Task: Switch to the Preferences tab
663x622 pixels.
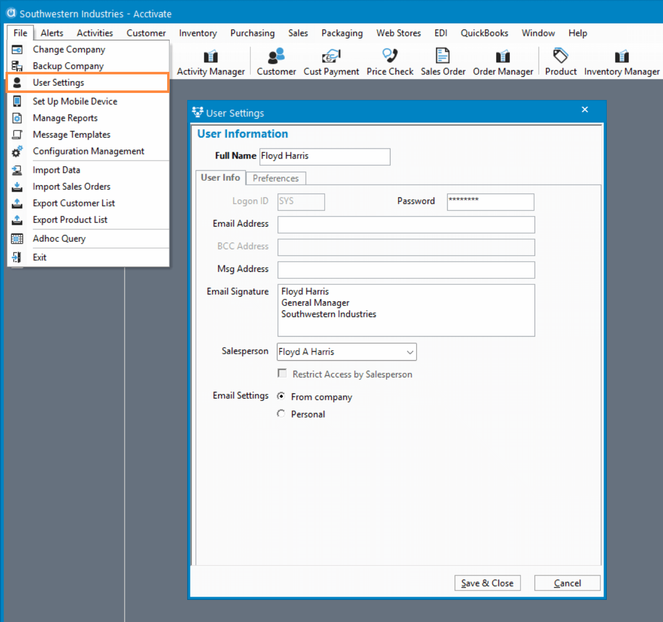Action: coord(276,178)
